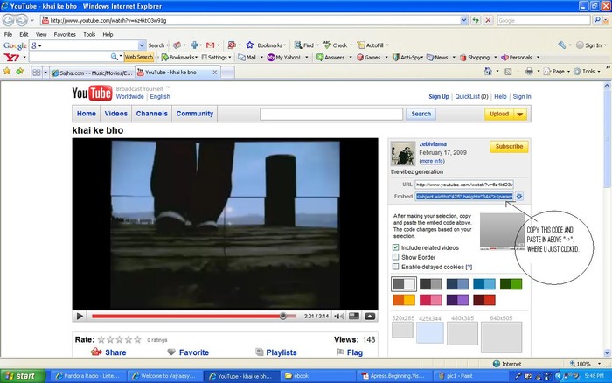
Task: Click the Sign Up link
Action: click(x=439, y=96)
